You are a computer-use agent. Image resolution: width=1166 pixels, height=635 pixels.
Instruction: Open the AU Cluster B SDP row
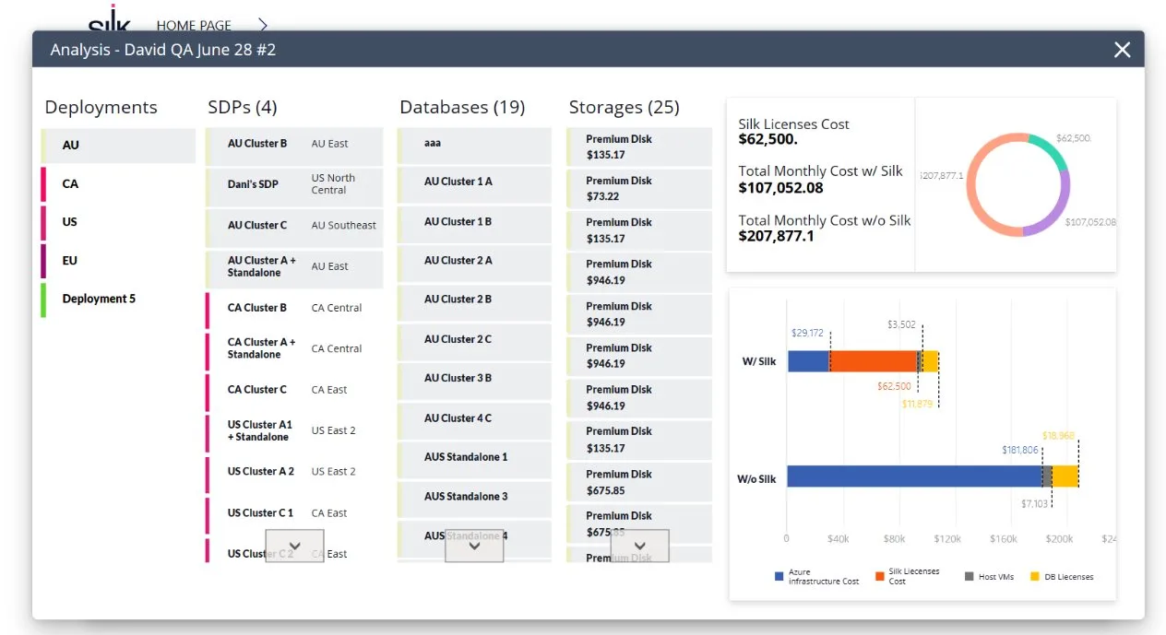[293, 145]
